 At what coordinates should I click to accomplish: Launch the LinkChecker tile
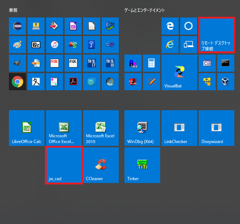(179, 128)
